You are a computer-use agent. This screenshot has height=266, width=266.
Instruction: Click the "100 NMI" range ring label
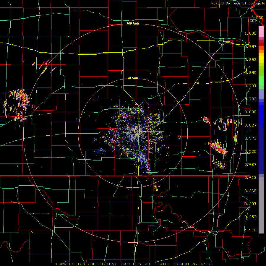pos(133,23)
